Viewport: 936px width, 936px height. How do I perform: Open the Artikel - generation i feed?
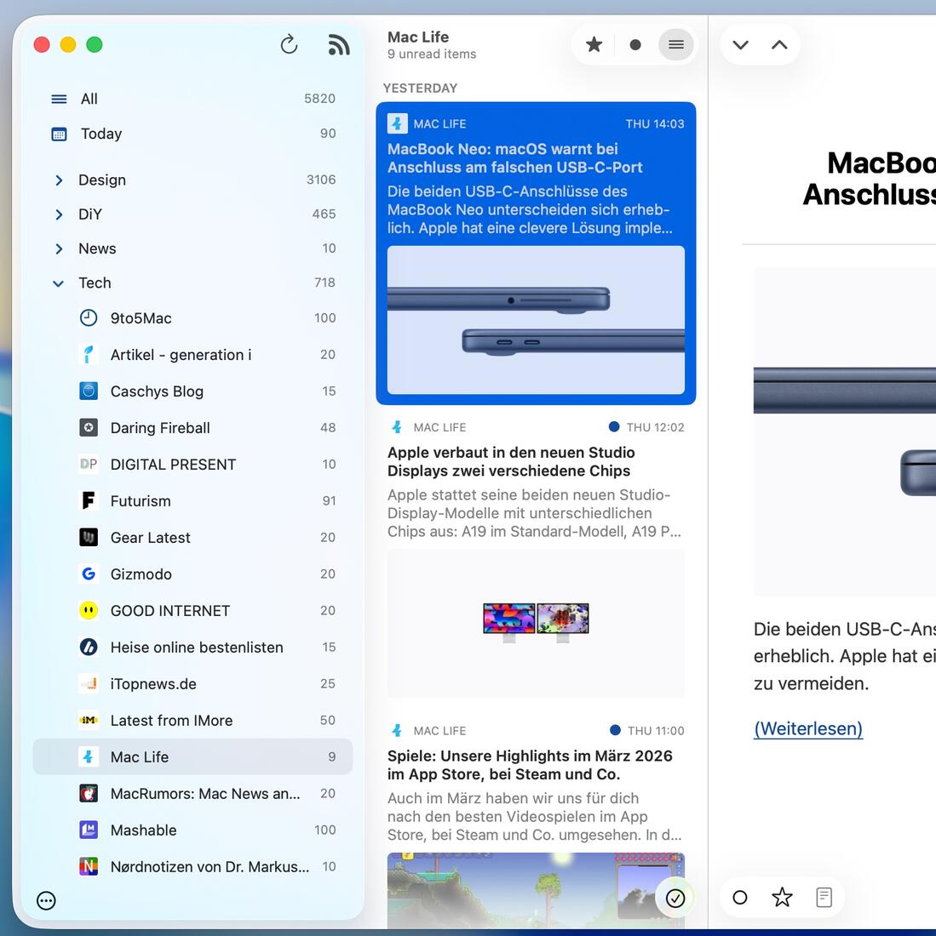[x=193, y=355]
